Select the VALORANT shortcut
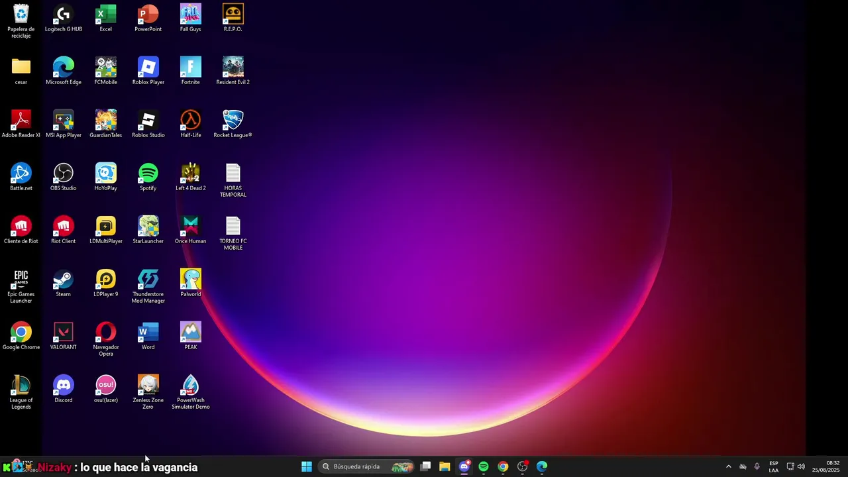 pos(64,336)
